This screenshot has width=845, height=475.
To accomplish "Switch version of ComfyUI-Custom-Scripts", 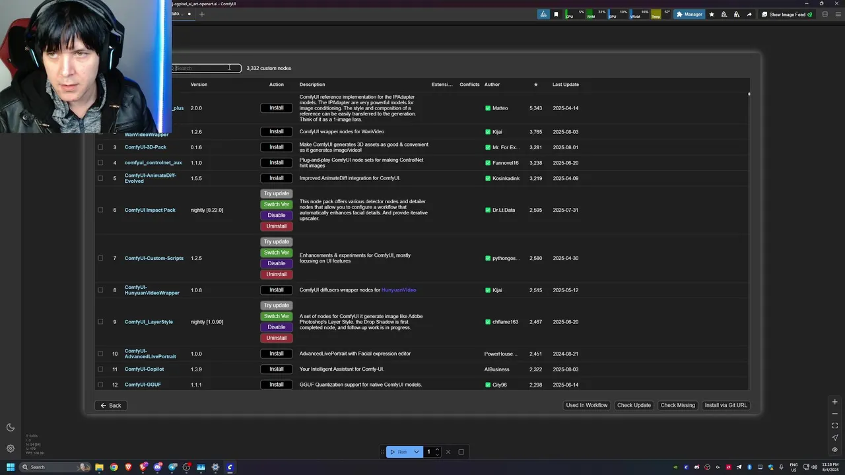I will (277, 253).
